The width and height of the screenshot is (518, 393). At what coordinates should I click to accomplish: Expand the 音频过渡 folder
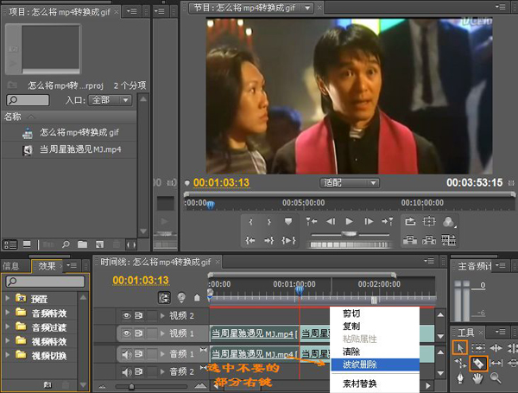(7, 326)
